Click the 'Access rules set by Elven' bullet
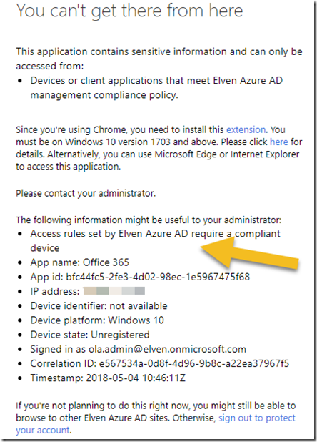 [155, 241]
